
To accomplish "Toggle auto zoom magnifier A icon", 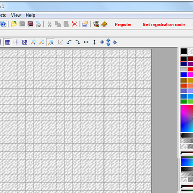I will [x=50, y=42].
